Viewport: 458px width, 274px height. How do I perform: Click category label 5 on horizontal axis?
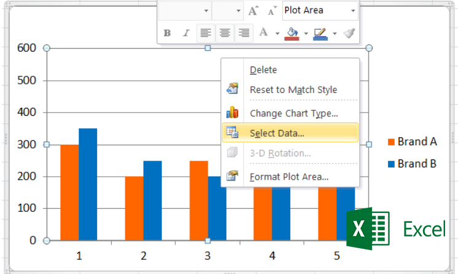coord(337,256)
